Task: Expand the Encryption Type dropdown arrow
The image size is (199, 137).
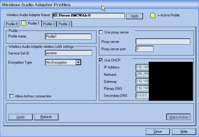Action: coord(78,62)
